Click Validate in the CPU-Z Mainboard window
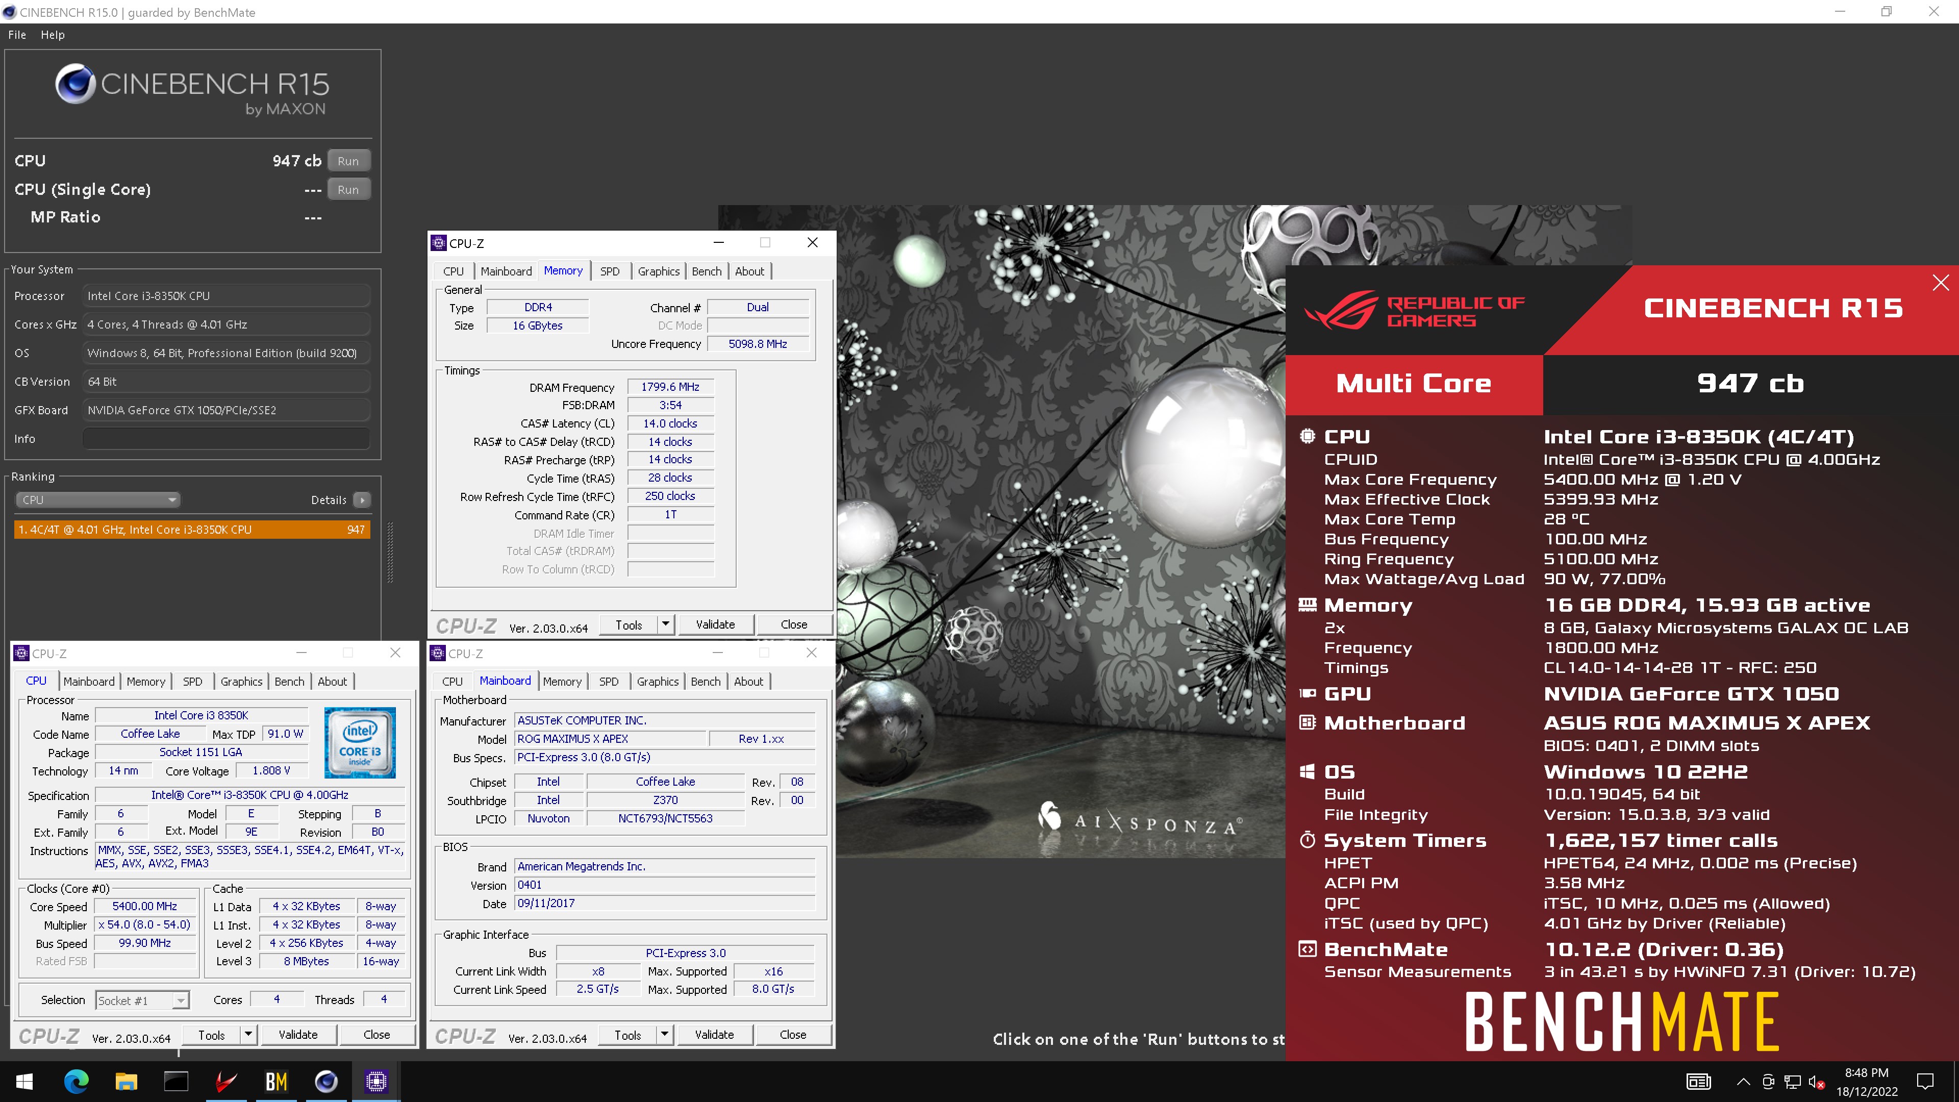The height and width of the screenshot is (1102, 1959). click(x=715, y=1034)
